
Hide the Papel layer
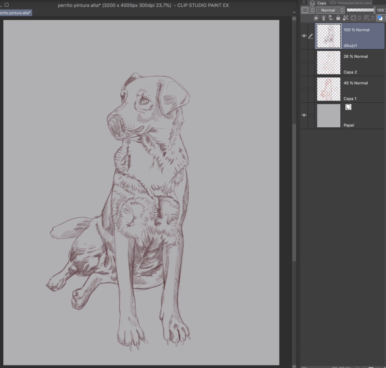[304, 115]
